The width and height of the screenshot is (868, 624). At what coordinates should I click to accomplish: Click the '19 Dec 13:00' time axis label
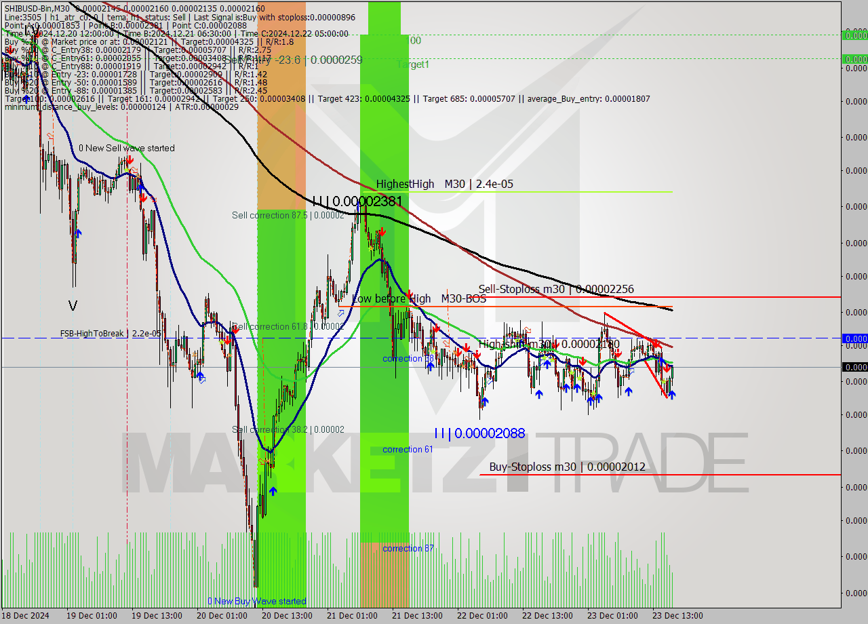click(157, 616)
